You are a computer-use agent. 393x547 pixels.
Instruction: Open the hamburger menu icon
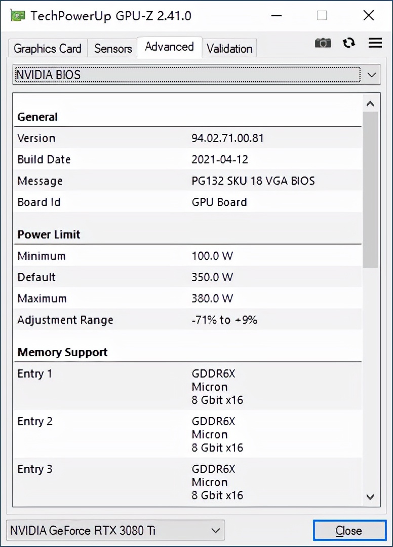tap(375, 43)
